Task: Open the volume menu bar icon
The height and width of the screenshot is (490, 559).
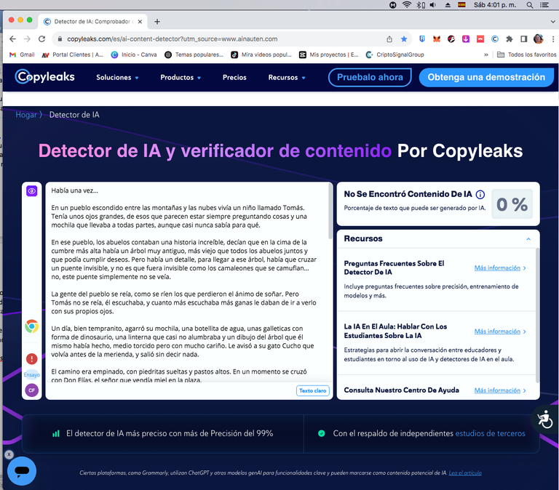Action: 433,4
